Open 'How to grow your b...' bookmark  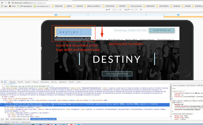click(42, 6)
